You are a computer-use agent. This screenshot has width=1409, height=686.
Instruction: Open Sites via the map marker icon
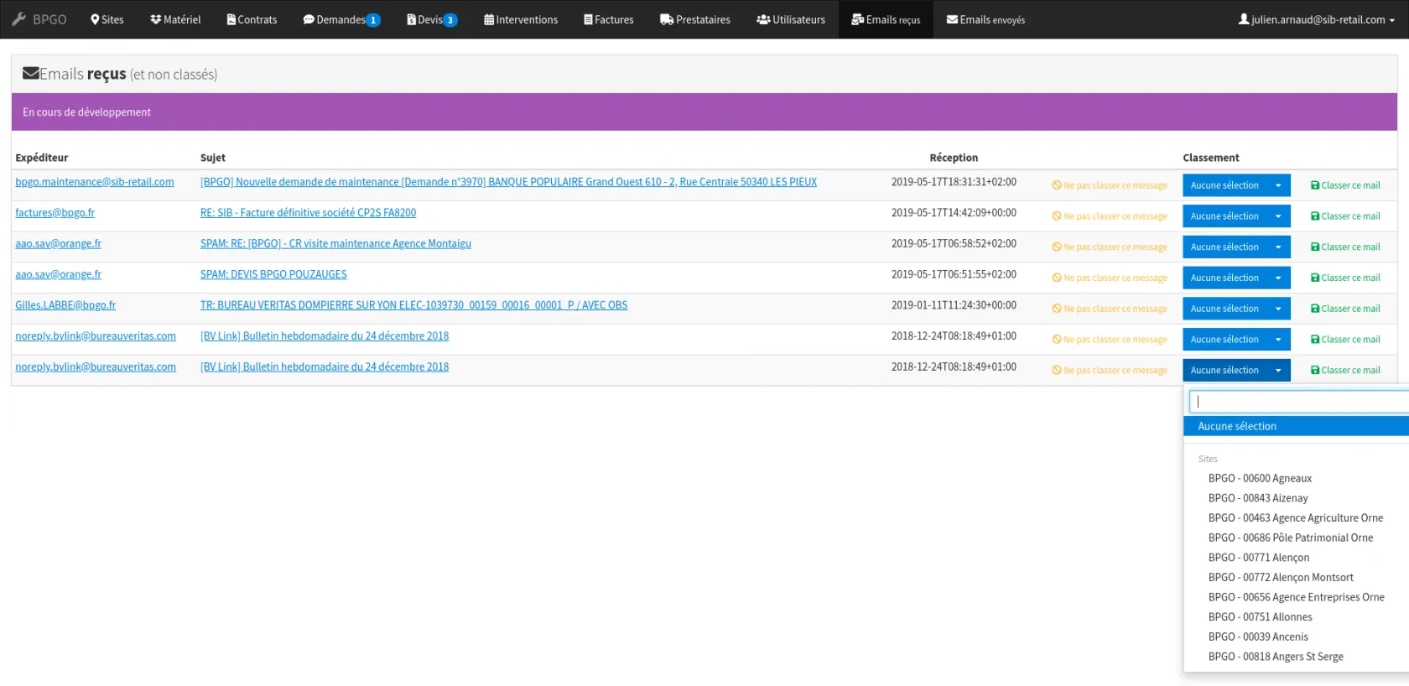point(96,19)
